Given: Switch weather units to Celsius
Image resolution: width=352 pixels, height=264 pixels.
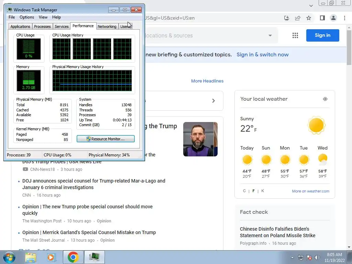Looking at the screenshot, I should tap(244, 191).
